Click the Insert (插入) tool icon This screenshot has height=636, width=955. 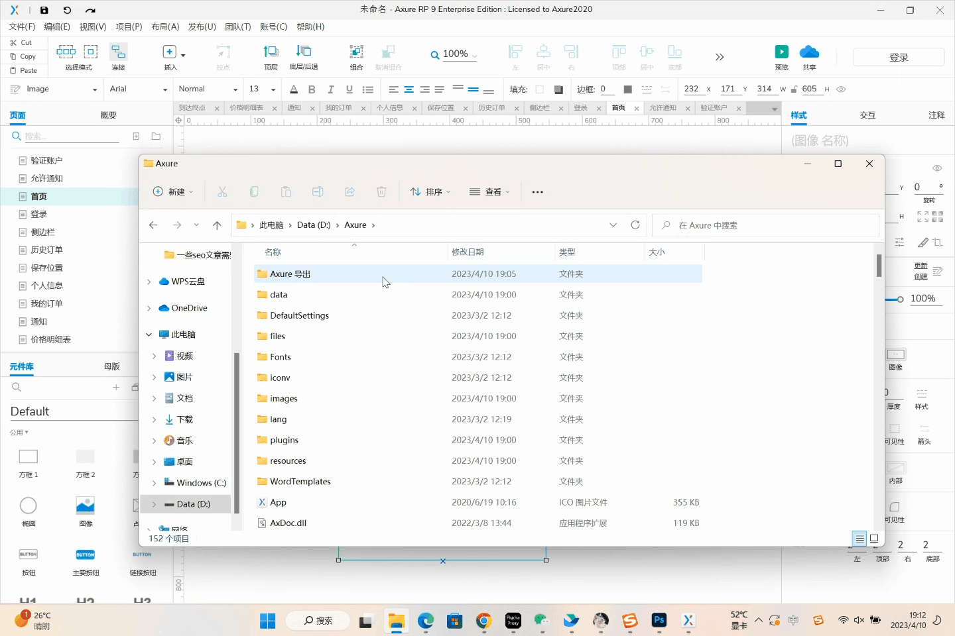point(170,52)
